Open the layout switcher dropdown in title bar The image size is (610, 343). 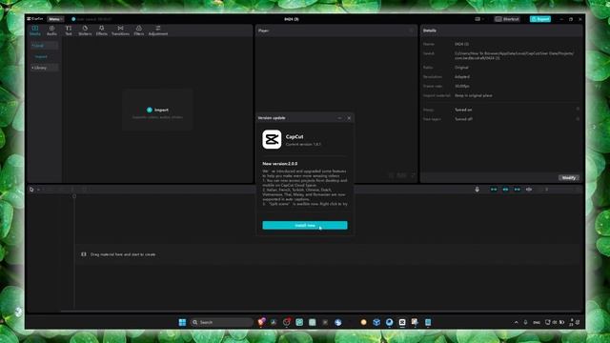[x=478, y=19]
